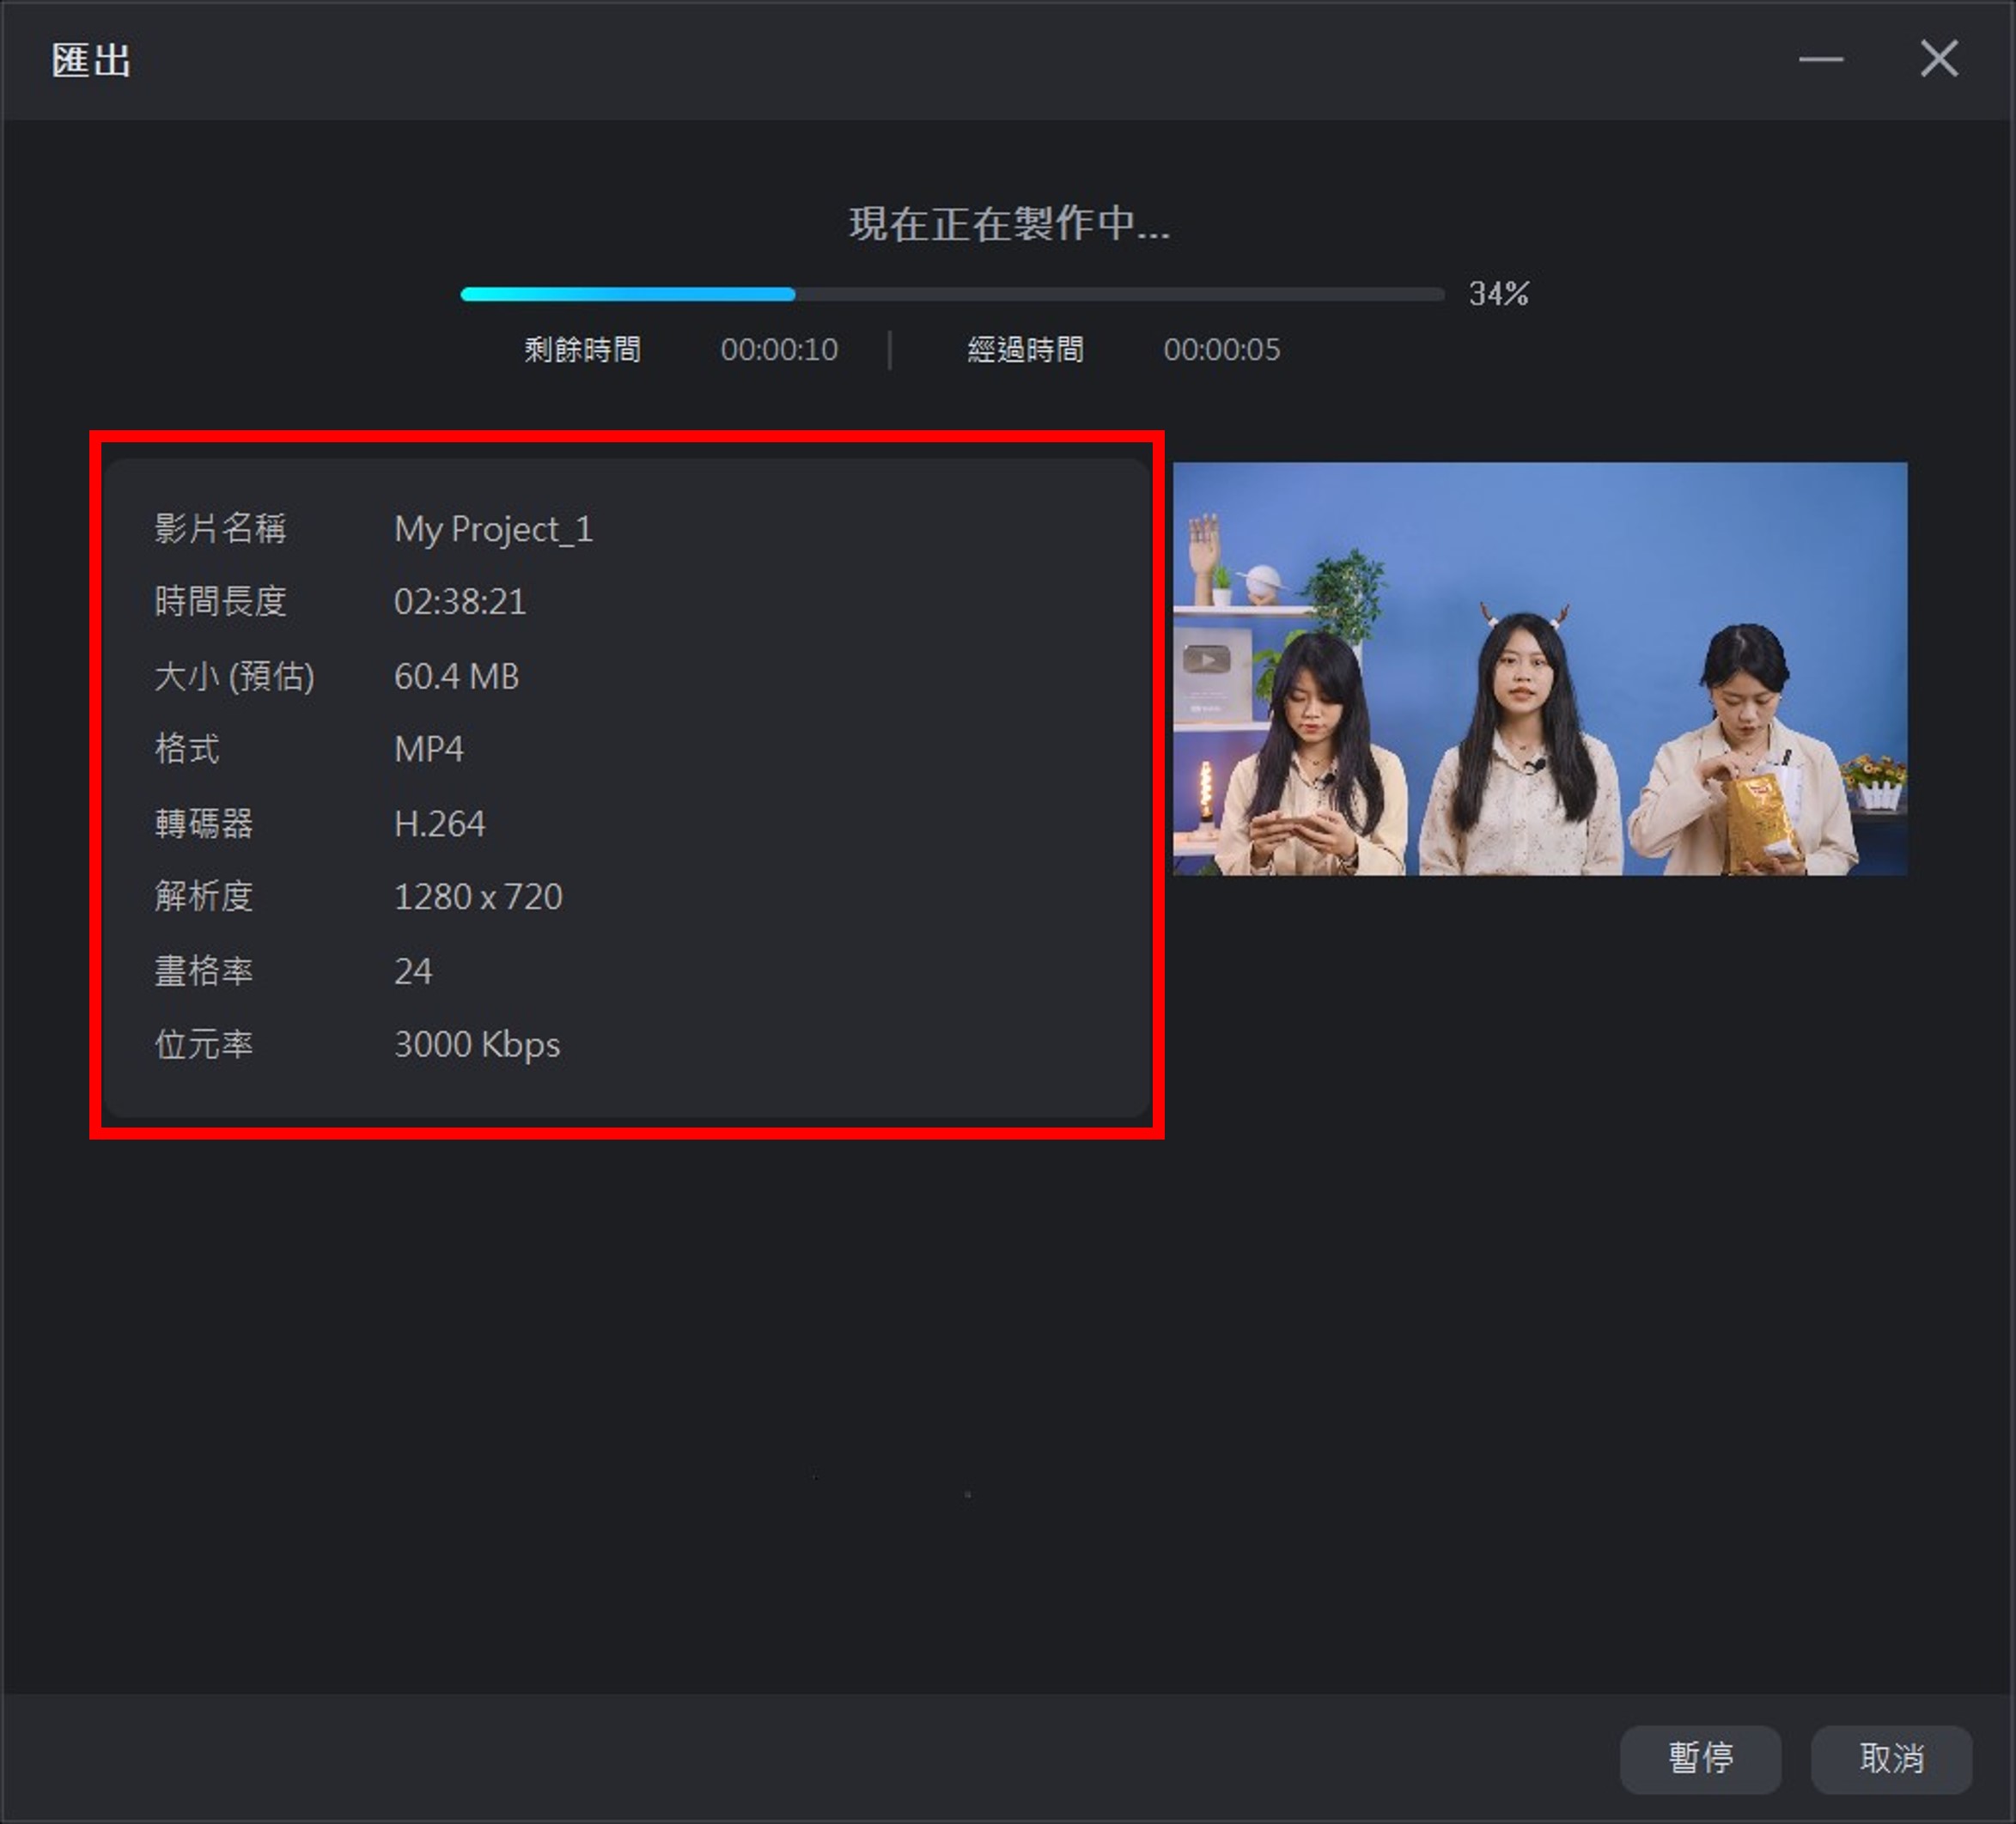Minimize the export dialog

coord(1822,59)
